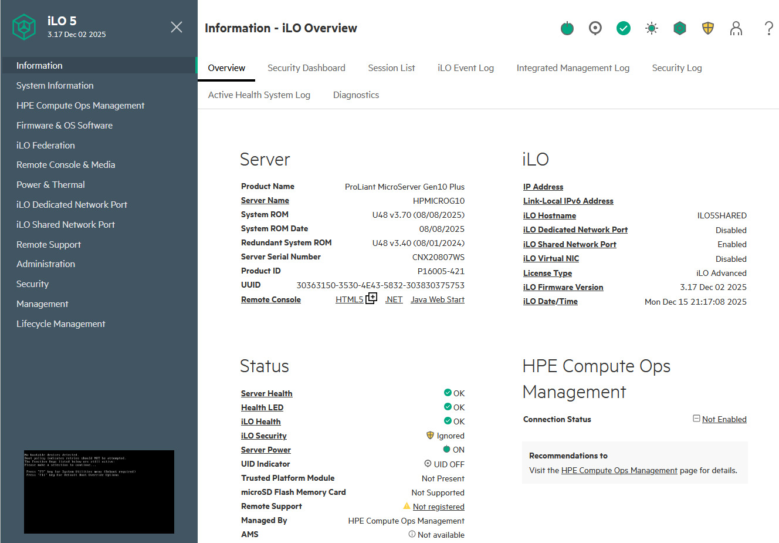The image size is (779, 543).
Task: Open the user account icon
Action: (736, 28)
